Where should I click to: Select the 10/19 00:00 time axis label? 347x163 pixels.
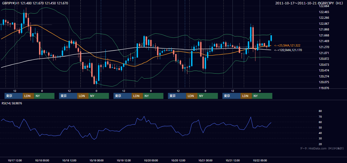(97, 160)
